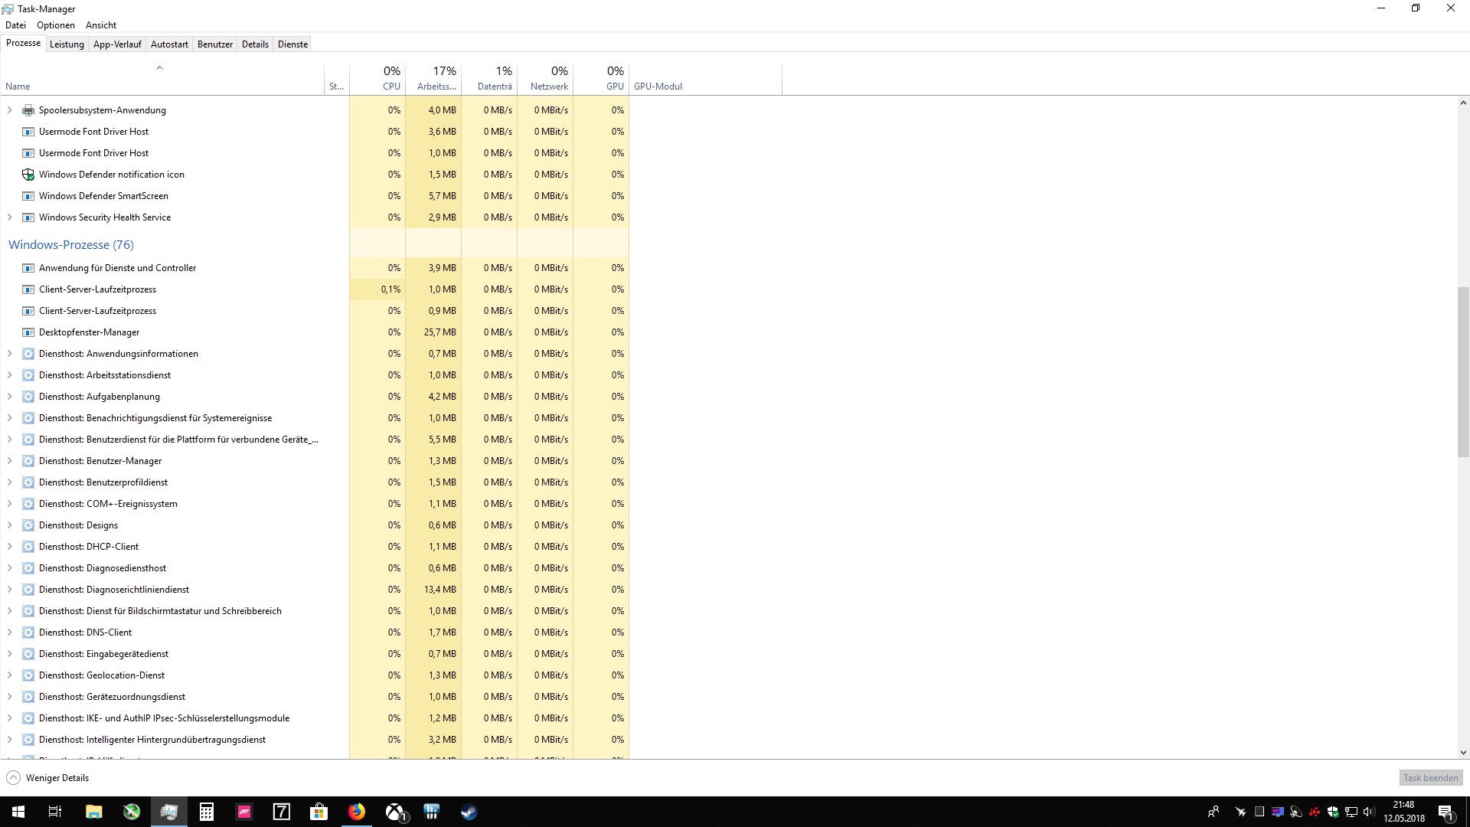The image size is (1470, 827).
Task: Open the Optionen menu
Action: coord(56,25)
